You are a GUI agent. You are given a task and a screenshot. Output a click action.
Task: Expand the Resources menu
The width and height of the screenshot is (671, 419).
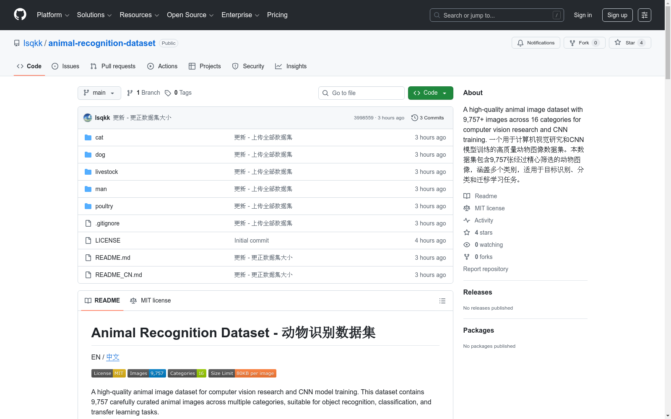point(139,15)
